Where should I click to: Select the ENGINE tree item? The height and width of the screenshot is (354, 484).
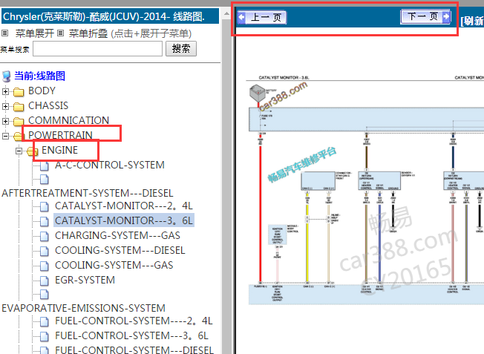coord(59,150)
